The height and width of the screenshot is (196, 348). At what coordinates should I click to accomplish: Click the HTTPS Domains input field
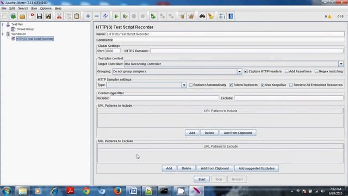click(247, 51)
